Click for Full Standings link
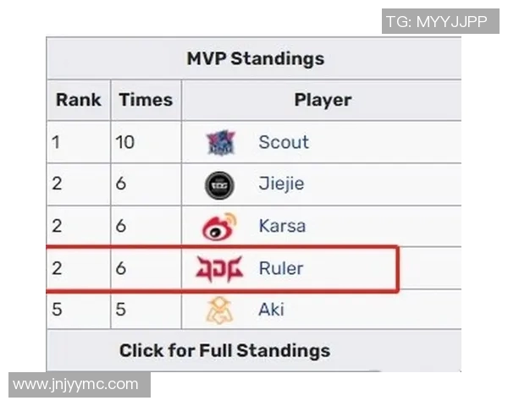The width and height of the screenshot is (508, 406). click(224, 350)
